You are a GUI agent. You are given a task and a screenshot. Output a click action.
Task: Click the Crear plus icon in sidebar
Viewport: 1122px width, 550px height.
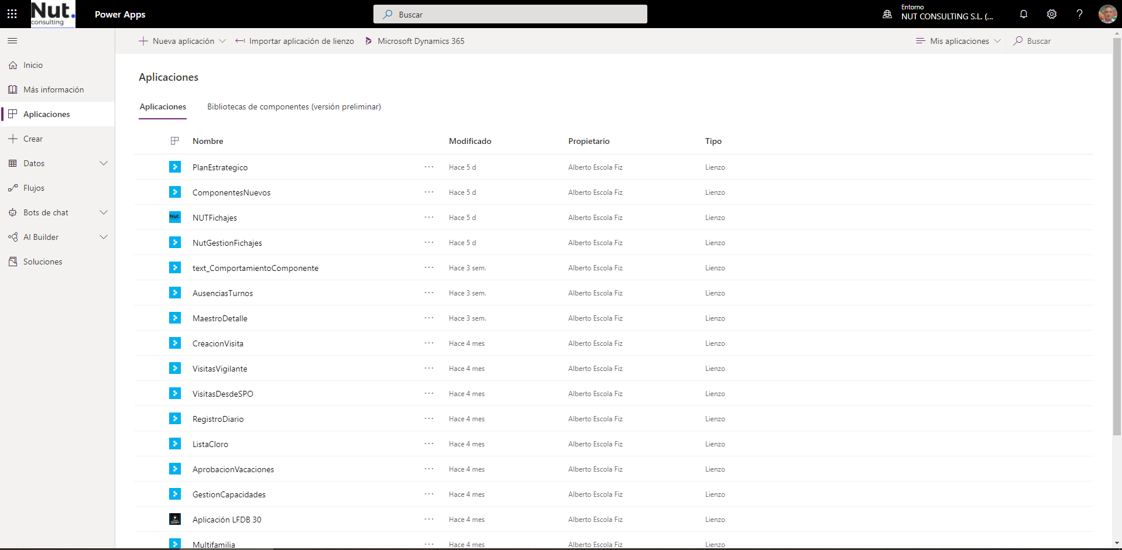coord(12,138)
